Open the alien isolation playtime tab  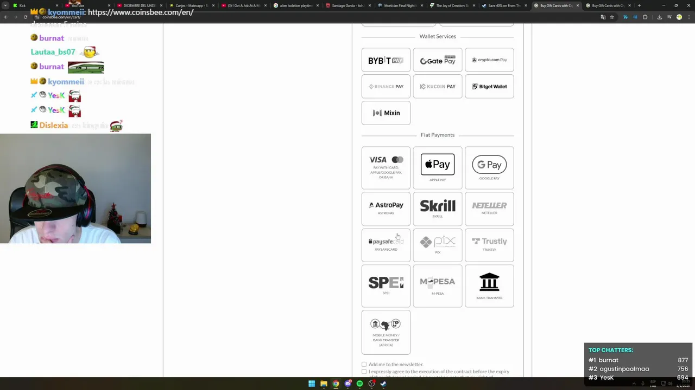[295, 5]
